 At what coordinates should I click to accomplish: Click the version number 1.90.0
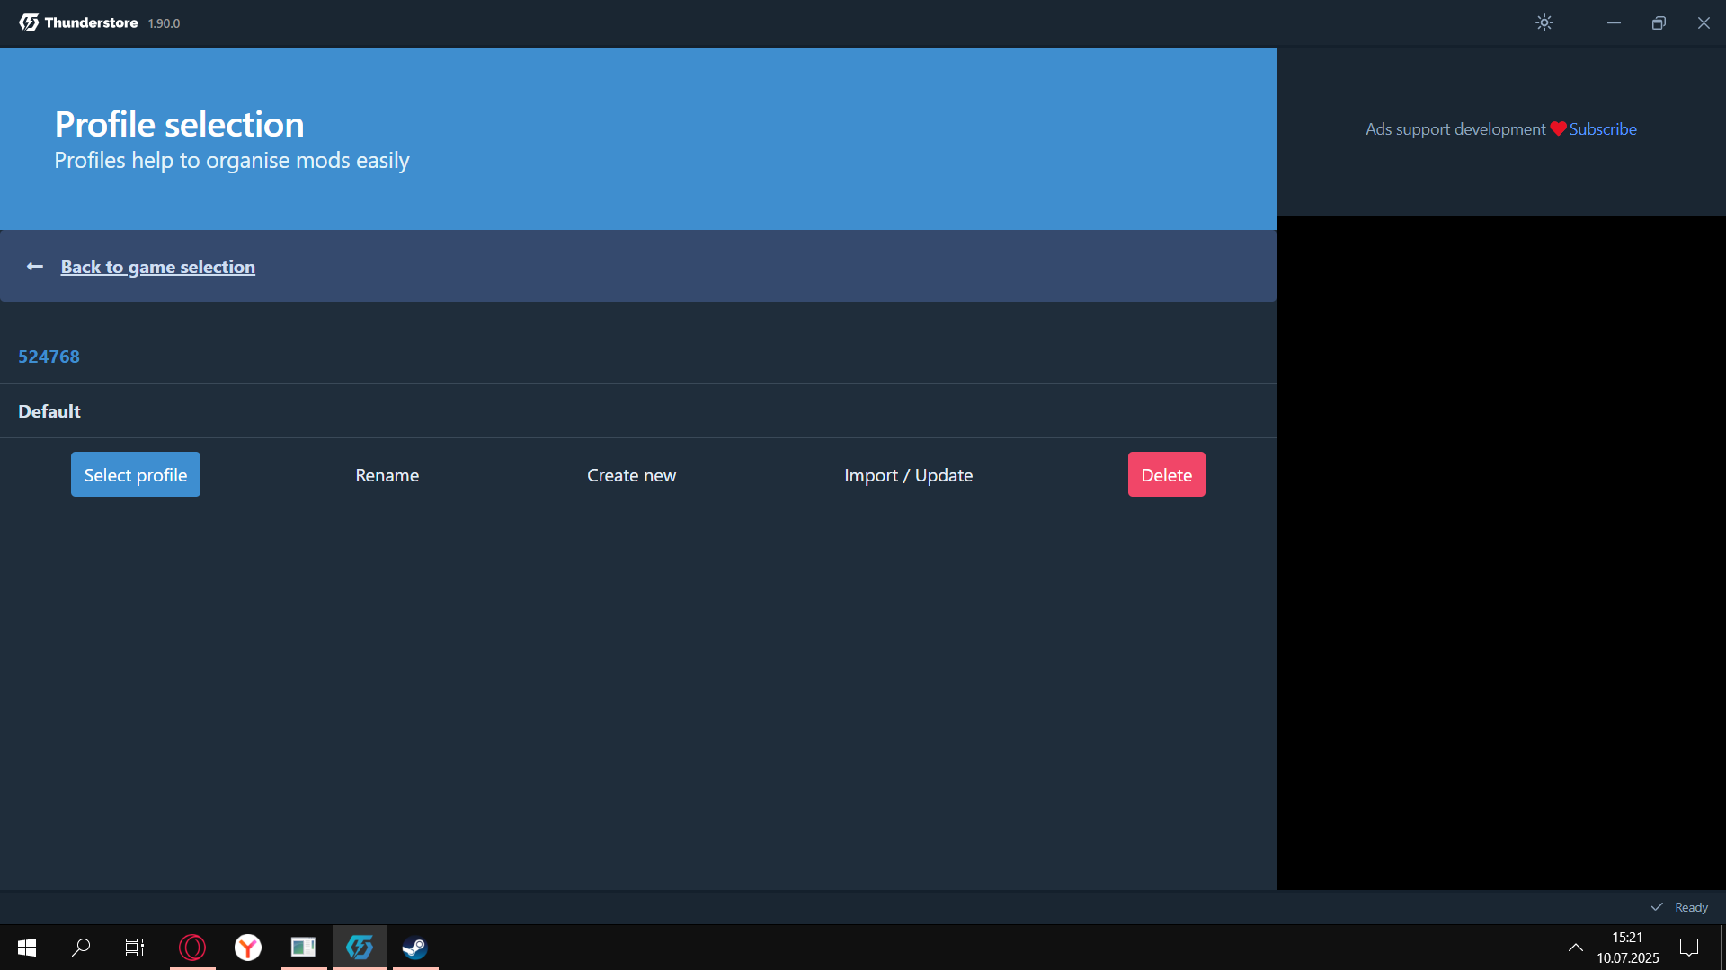point(164,23)
